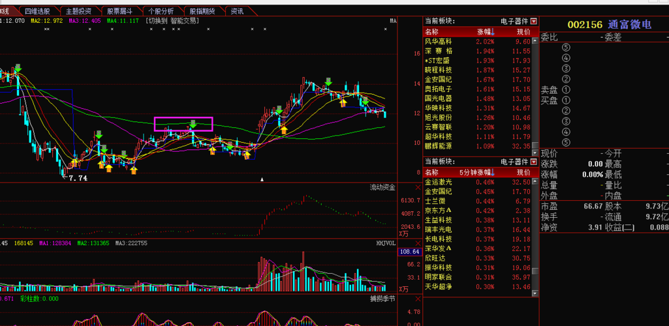Click the 切换到 智能交易 link
Screen dimensions: 669x326
click(172, 21)
